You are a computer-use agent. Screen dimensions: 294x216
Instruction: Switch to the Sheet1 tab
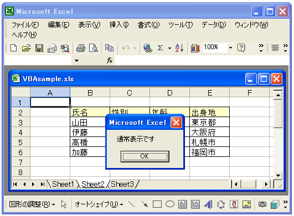pos(63,184)
